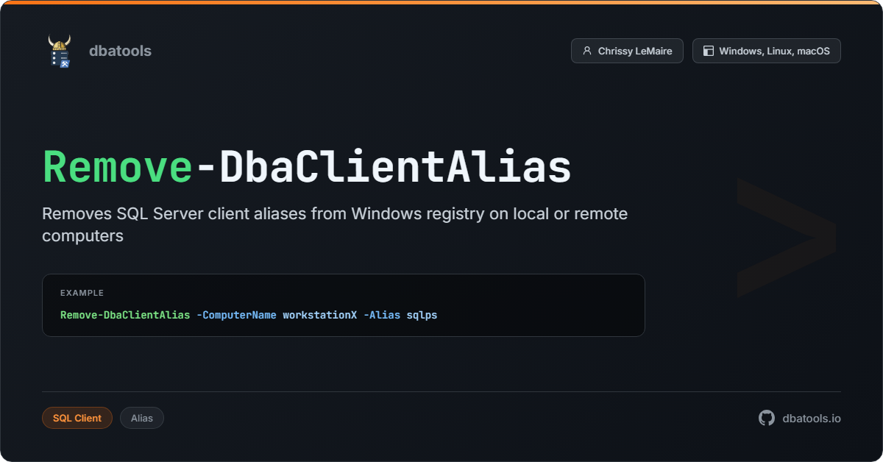
Task: Click the Remove-DbaClientAlias title
Action: pyautogui.click(x=307, y=167)
